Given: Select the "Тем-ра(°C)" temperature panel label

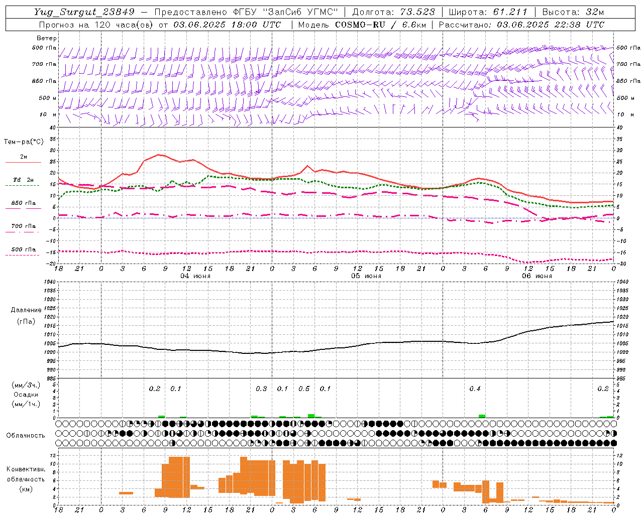Looking at the screenshot, I should pyautogui.click(x=24, y=142).
